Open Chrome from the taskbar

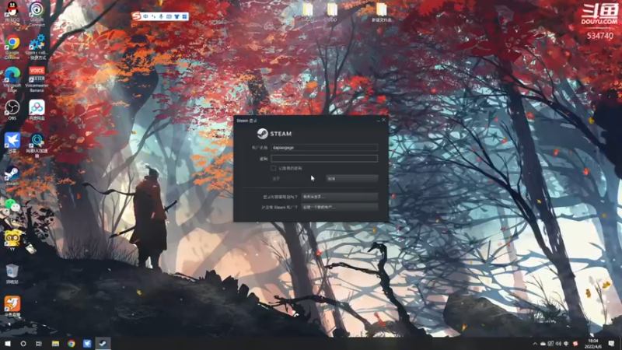71,344
